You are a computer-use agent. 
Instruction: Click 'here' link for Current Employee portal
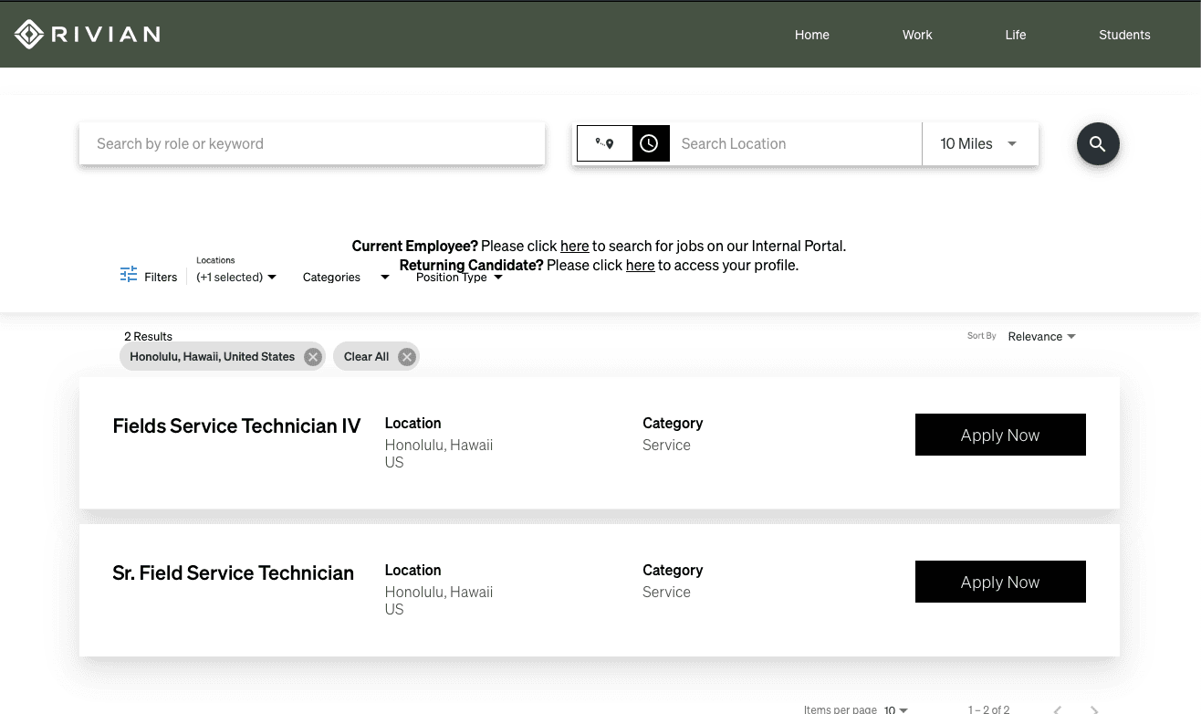575,246
